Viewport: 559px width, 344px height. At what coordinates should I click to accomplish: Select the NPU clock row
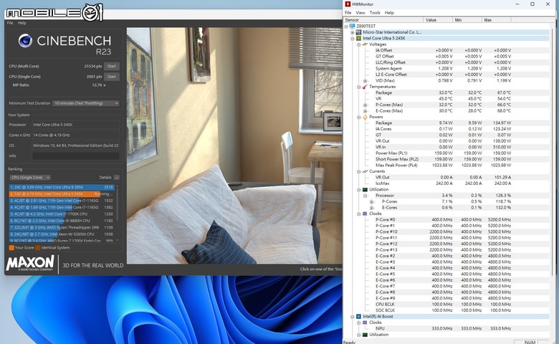tap(443, 329)
